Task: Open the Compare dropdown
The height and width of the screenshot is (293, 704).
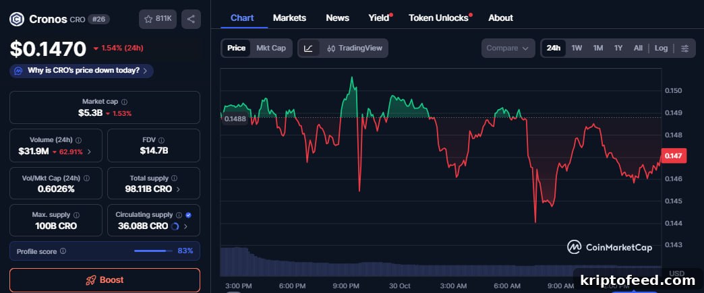Action: click(508, 48)
